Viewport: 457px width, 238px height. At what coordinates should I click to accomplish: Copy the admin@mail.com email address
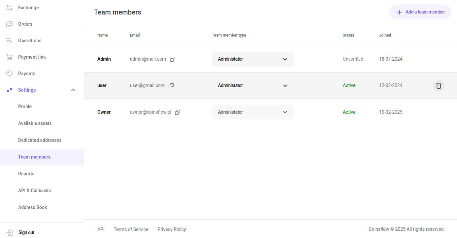(x=173, y=59)
